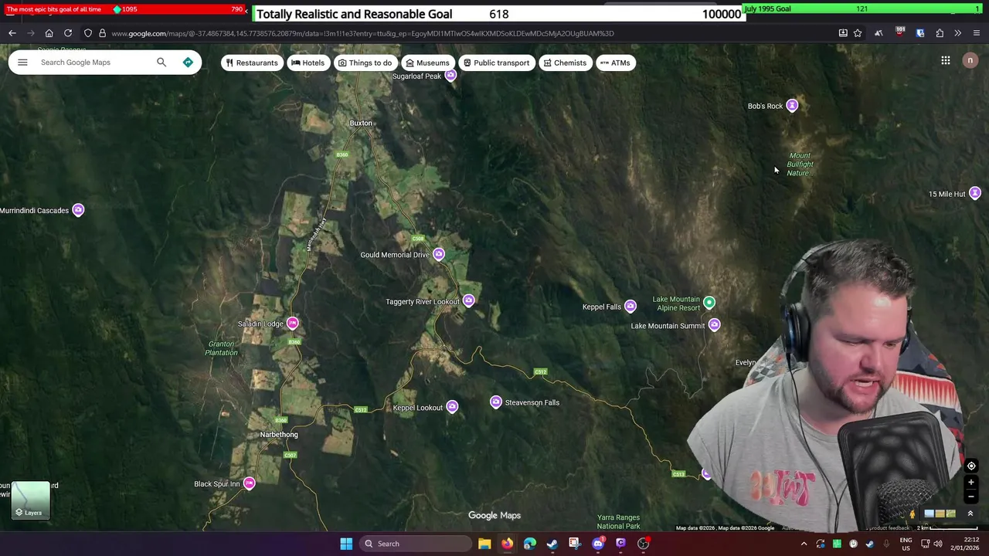Click the Lake Mountain Alpine Resort marker

[709, 303]
